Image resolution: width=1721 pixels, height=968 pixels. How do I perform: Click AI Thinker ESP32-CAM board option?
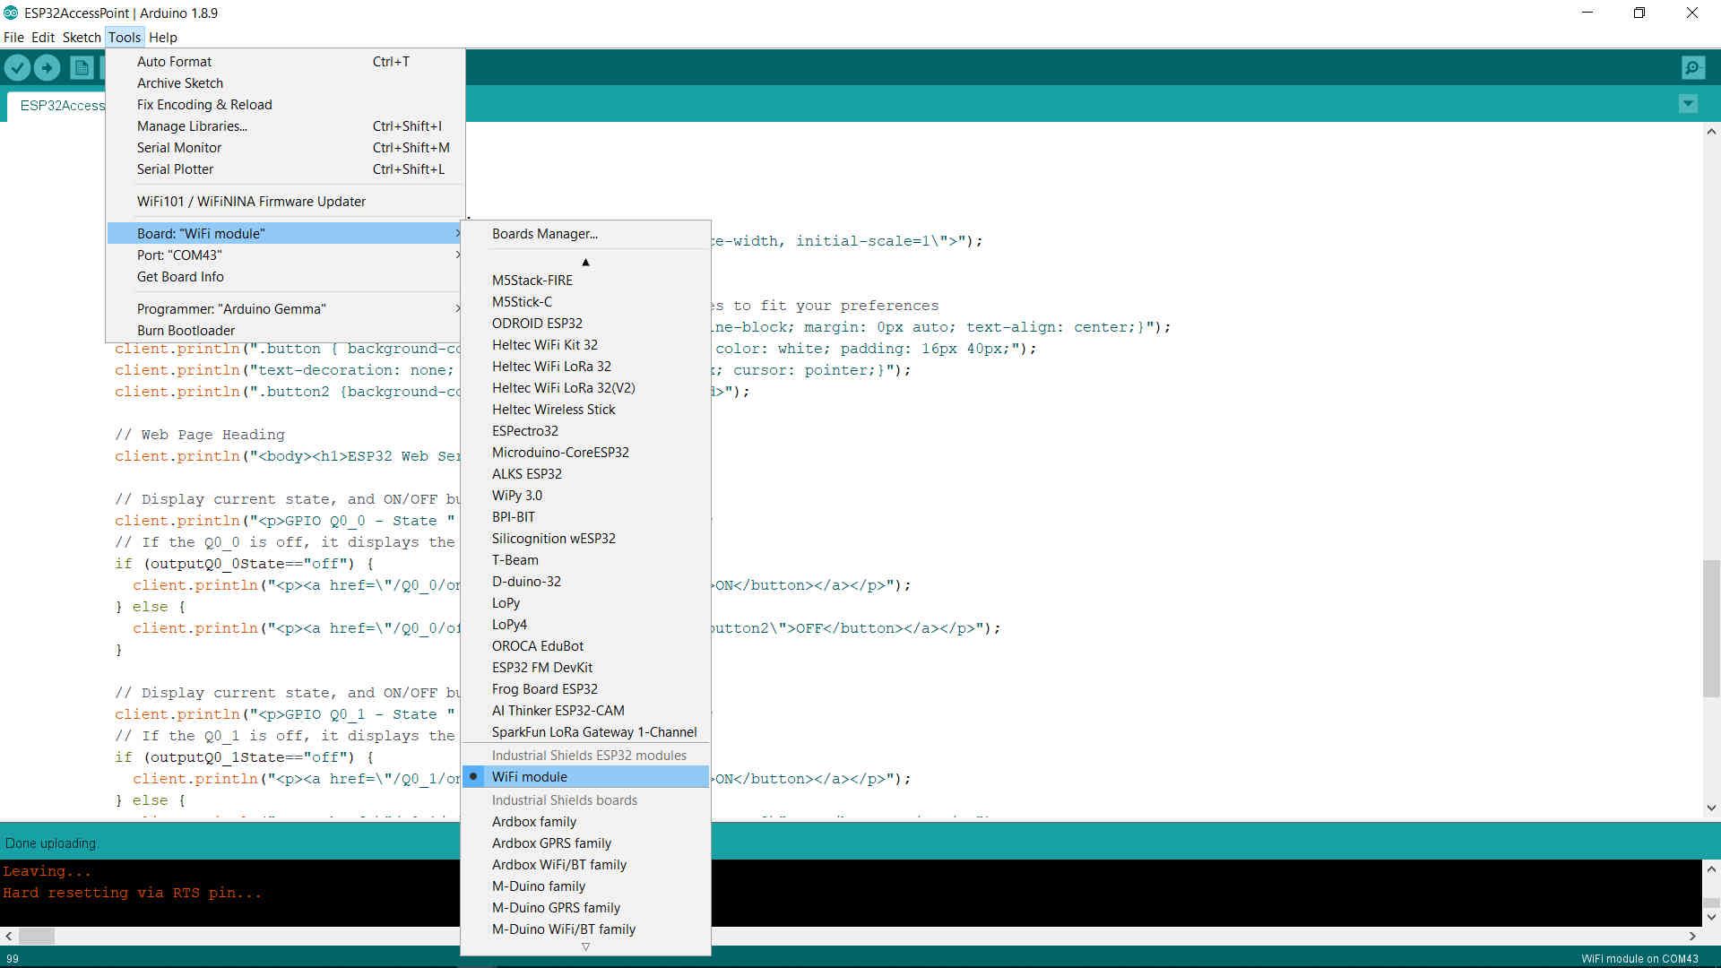click(x=557, y=711)
